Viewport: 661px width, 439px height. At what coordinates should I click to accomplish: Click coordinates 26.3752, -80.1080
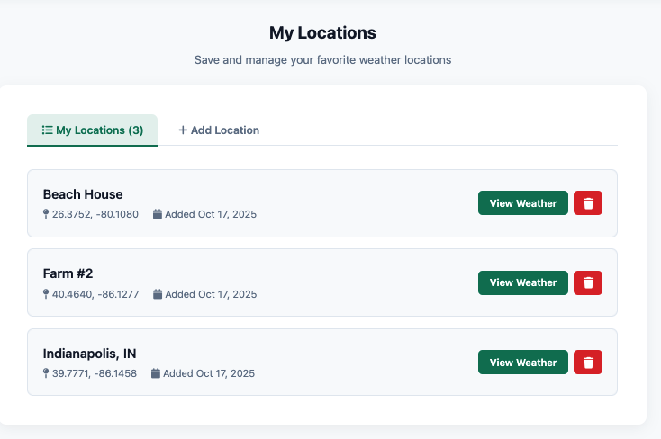[95, 214]
